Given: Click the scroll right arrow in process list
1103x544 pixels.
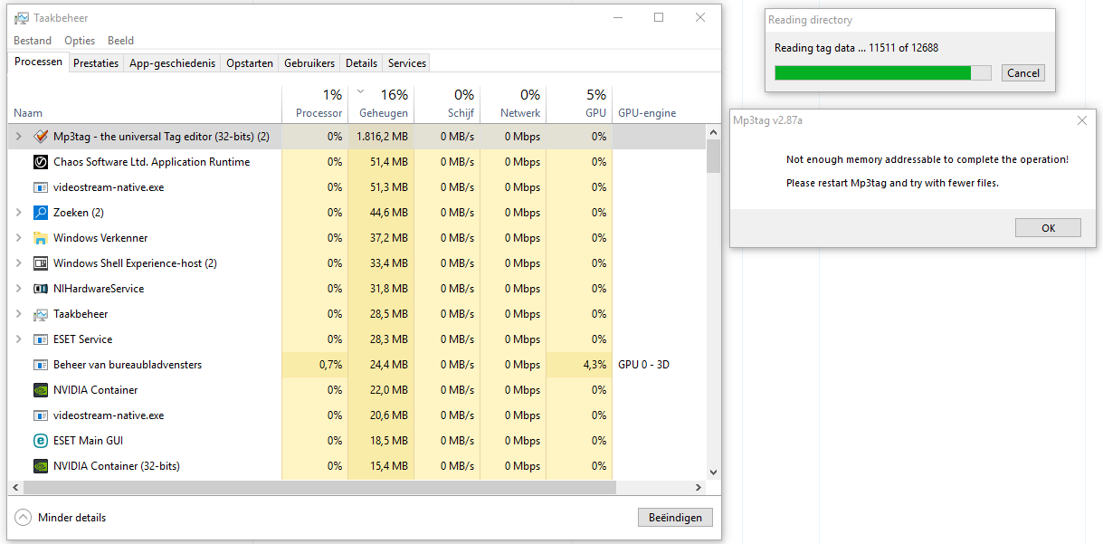Looking at the screenshot, I should tap(699, 487).
